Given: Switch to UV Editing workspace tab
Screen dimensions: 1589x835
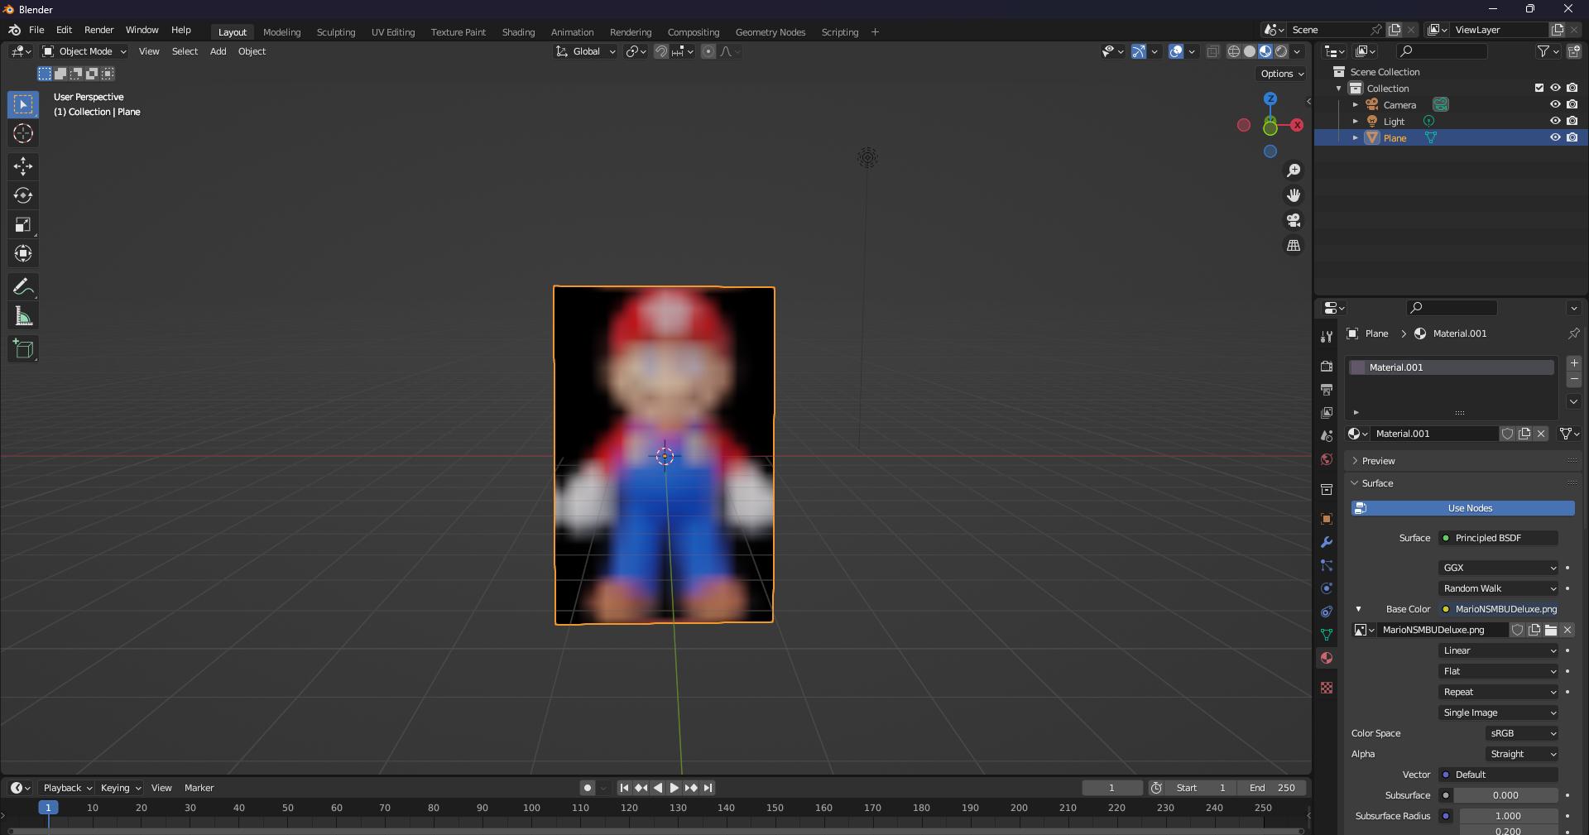Looking at the screenshot, I should click(x=393, y=32).
